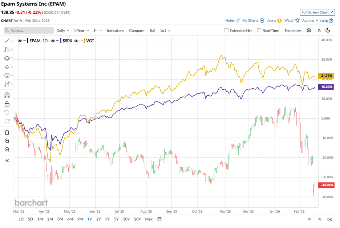Click the VGT yellow color swatch
This screenshot has width=340, height=228.
84,41
